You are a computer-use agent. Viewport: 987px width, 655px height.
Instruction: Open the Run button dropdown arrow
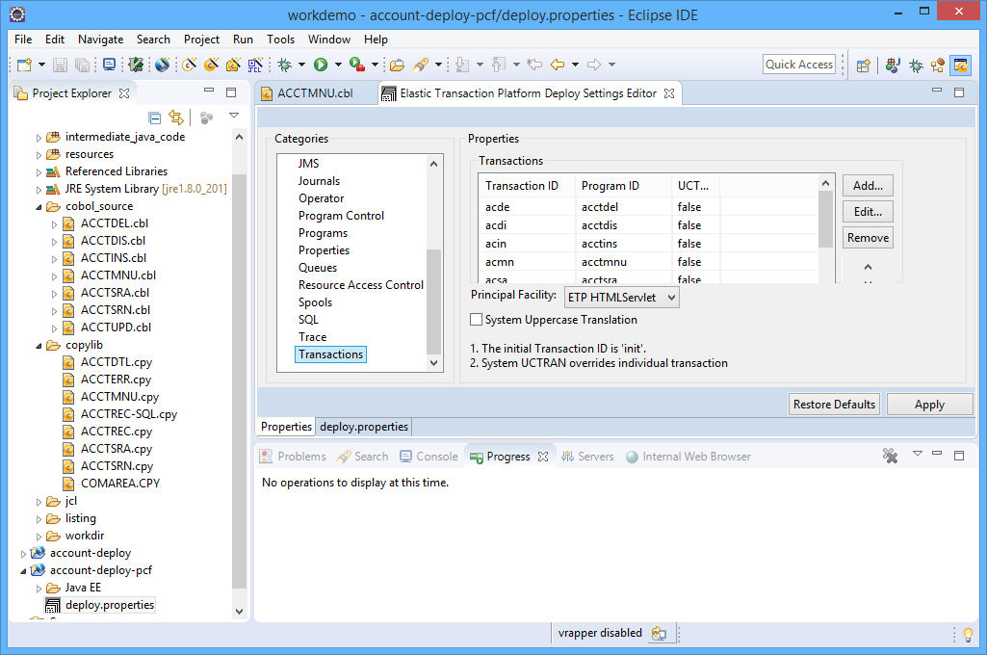pyautogui.click(x=338, y=65)
